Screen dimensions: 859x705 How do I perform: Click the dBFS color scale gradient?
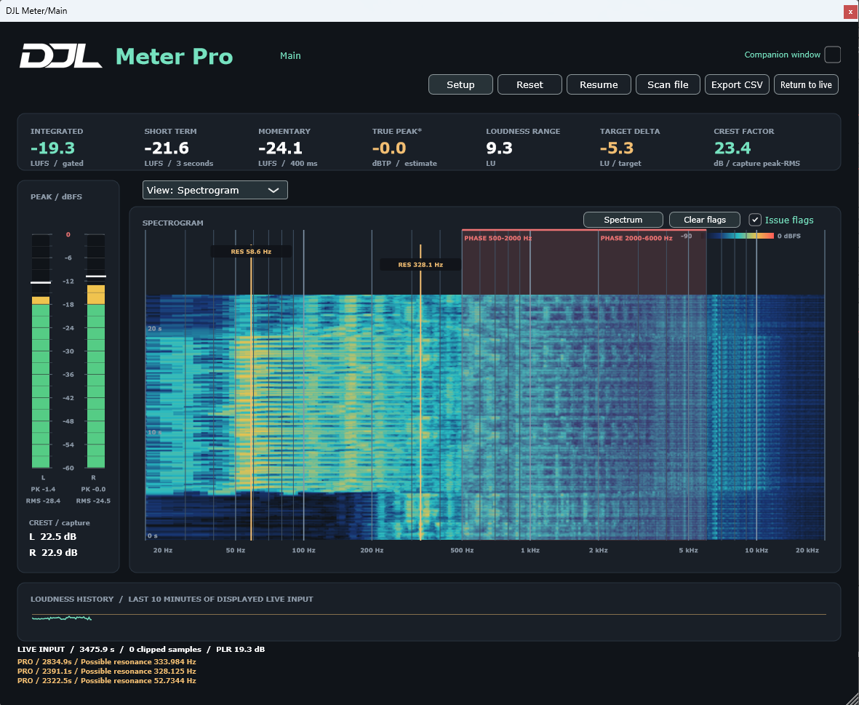point(737,236)
